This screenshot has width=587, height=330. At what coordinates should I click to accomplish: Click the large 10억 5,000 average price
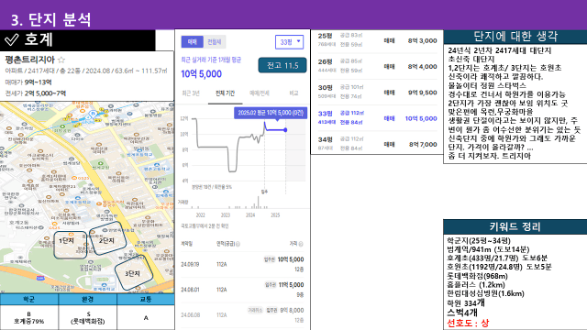[202, 74]
